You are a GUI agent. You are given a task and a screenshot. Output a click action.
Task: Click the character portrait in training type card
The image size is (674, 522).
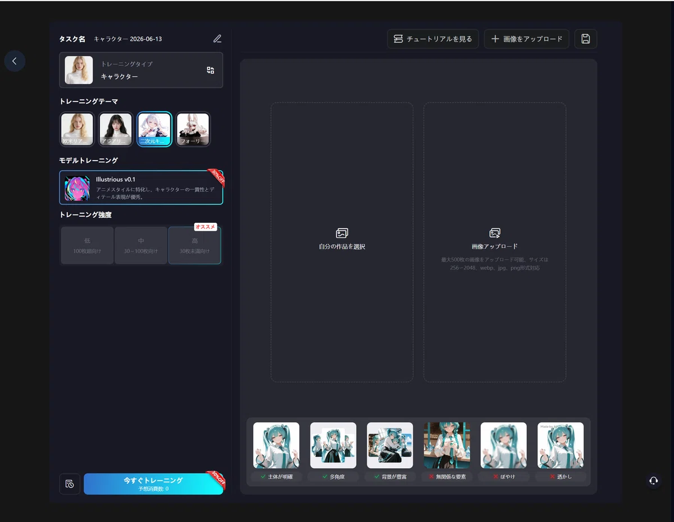tap(79, 70)
